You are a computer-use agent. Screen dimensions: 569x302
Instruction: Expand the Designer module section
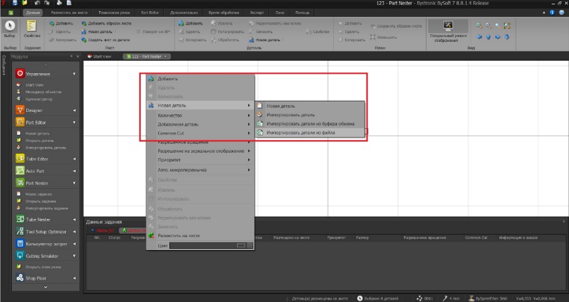[74, 110]
